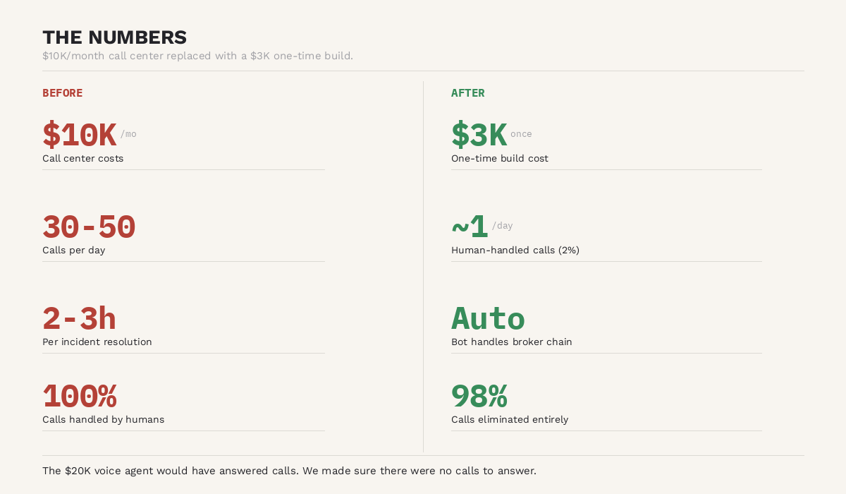This screenshot has height=494, width=846.
Task: Click the 'Call center costs' caption
Action: pyautogui.click(x=82, y=158)
